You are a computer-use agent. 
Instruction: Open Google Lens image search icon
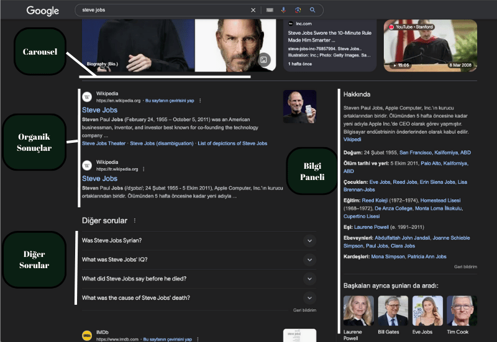point(298,10)
